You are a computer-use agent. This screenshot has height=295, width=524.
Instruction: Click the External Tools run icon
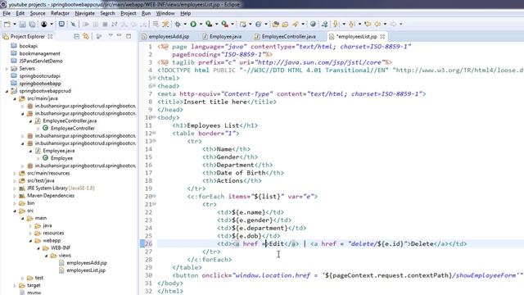[225, 24]
